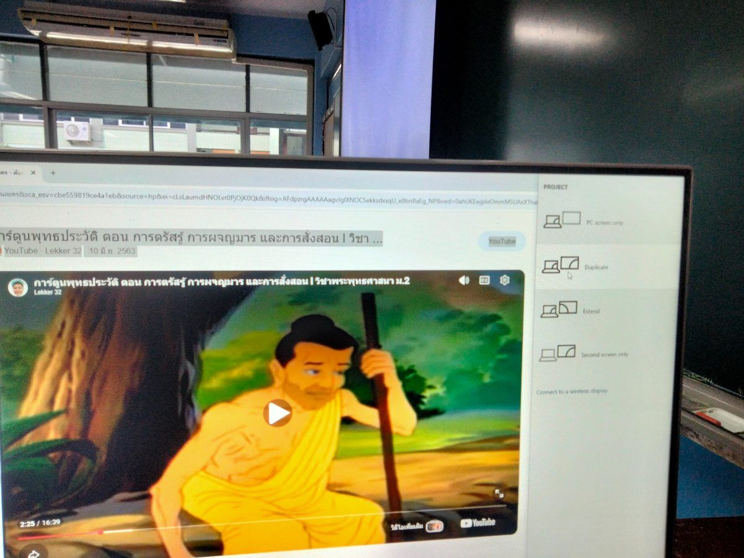The width and height of the screenshot is (744, 558).
Task: Open the video settings gear
Action: point(505,280)
